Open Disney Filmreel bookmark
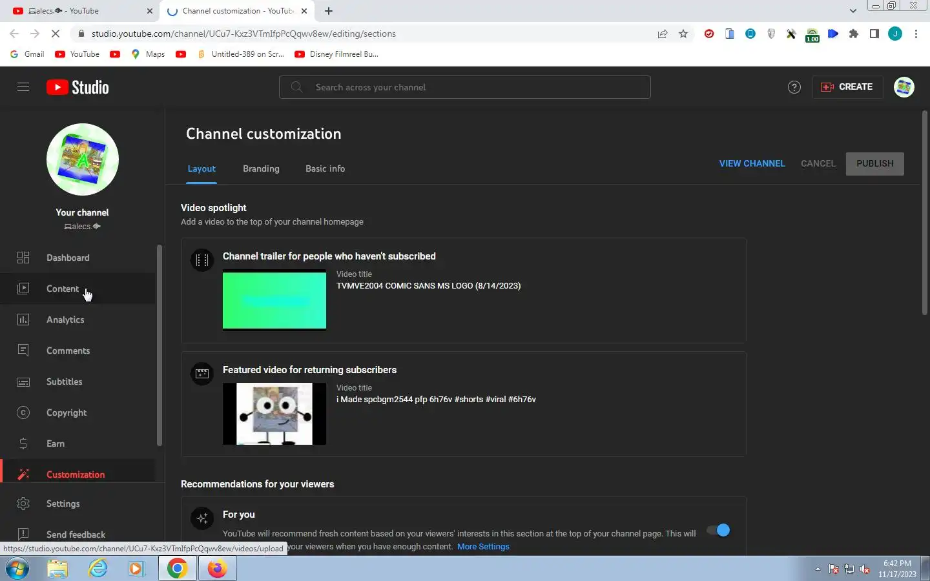 click(336, 54)
